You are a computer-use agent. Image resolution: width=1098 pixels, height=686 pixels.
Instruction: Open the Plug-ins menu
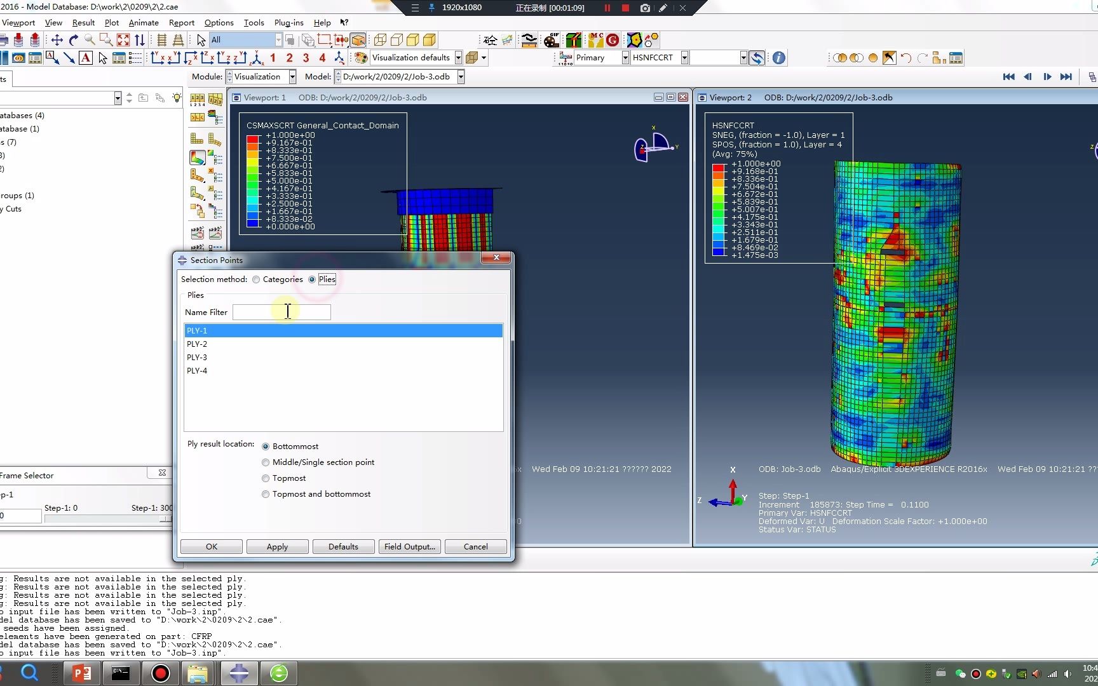tap(288, 22)
